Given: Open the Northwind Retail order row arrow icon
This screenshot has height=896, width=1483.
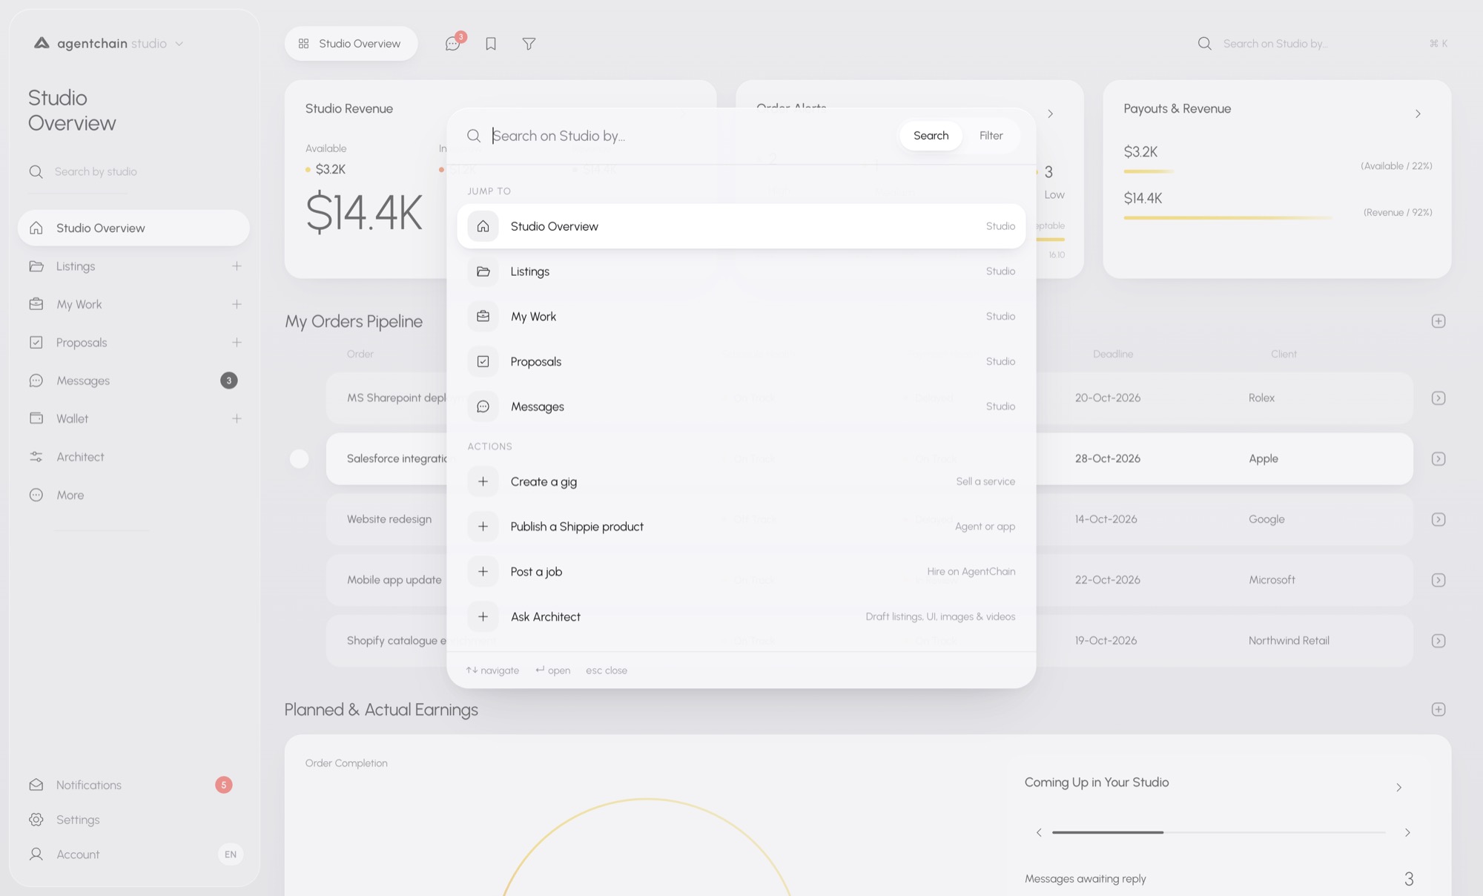Looking at the screenshot, I should click(1438, 641).
